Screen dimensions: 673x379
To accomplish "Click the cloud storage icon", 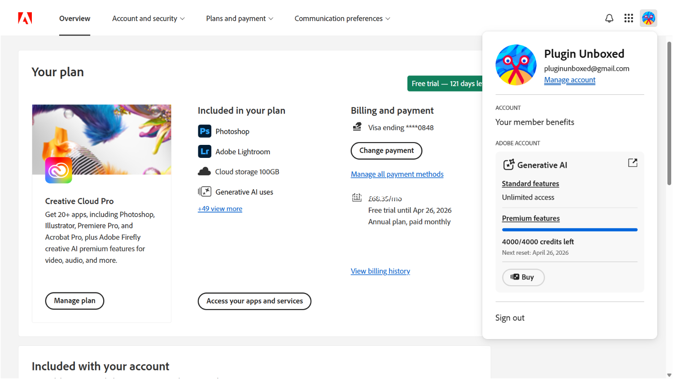I will (x=205, y=171).
